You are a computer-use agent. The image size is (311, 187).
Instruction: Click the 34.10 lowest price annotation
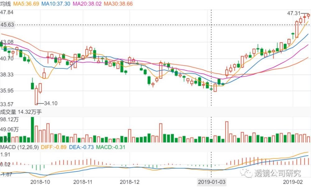pos(51,103)
